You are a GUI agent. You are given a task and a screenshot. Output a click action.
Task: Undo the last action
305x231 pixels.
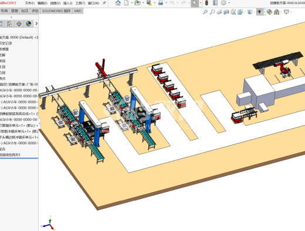point(172,3)
